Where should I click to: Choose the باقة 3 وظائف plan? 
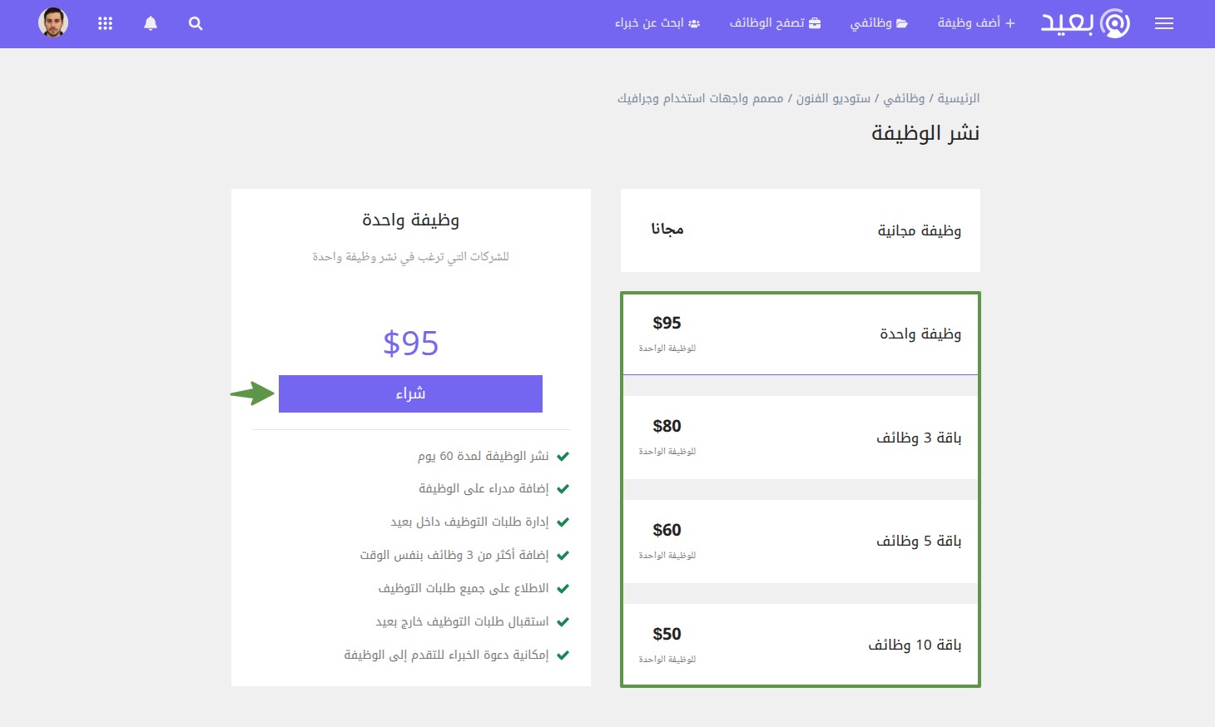[800, 438]
